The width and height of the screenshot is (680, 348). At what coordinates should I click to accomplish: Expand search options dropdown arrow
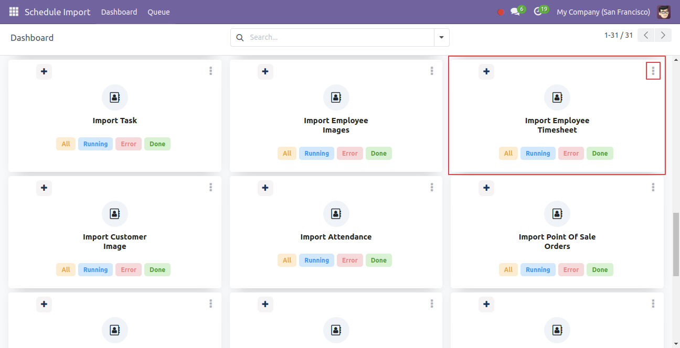441,38
